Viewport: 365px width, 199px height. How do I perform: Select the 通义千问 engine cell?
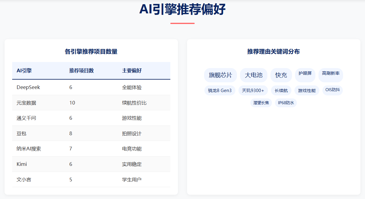[39, 118]
